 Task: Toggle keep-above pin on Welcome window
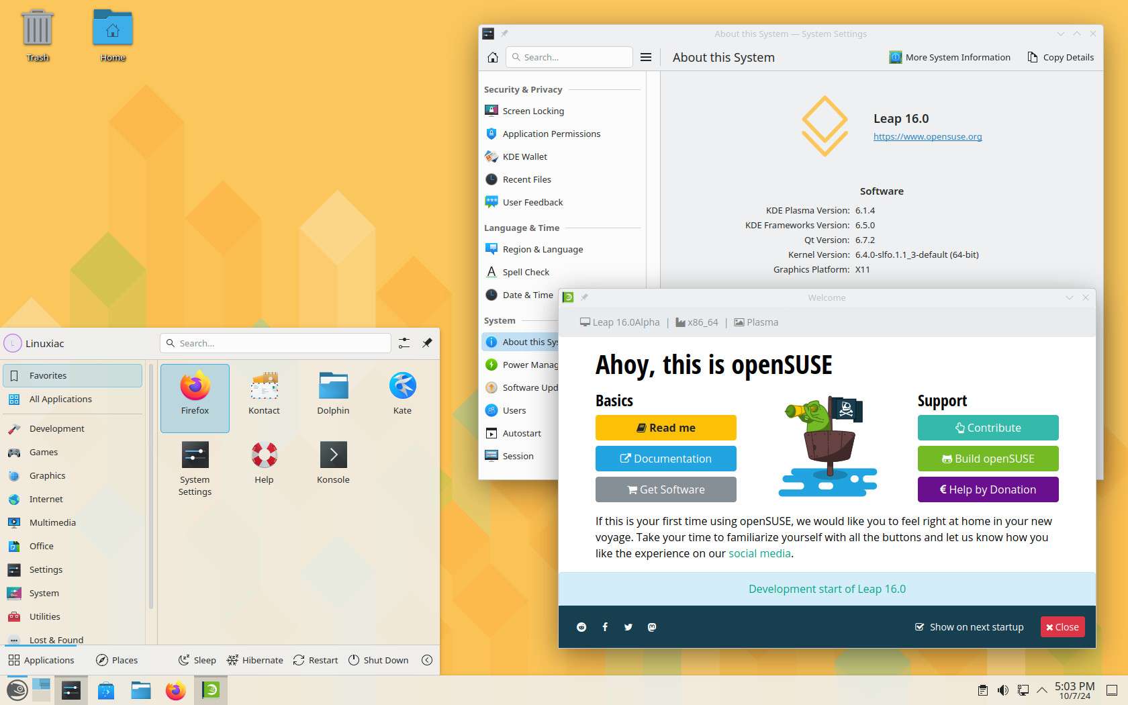(x=584, y=297)
